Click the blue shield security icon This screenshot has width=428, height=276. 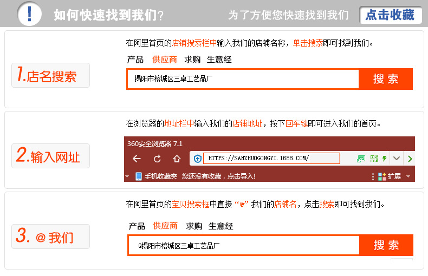[x=198, y=159]
